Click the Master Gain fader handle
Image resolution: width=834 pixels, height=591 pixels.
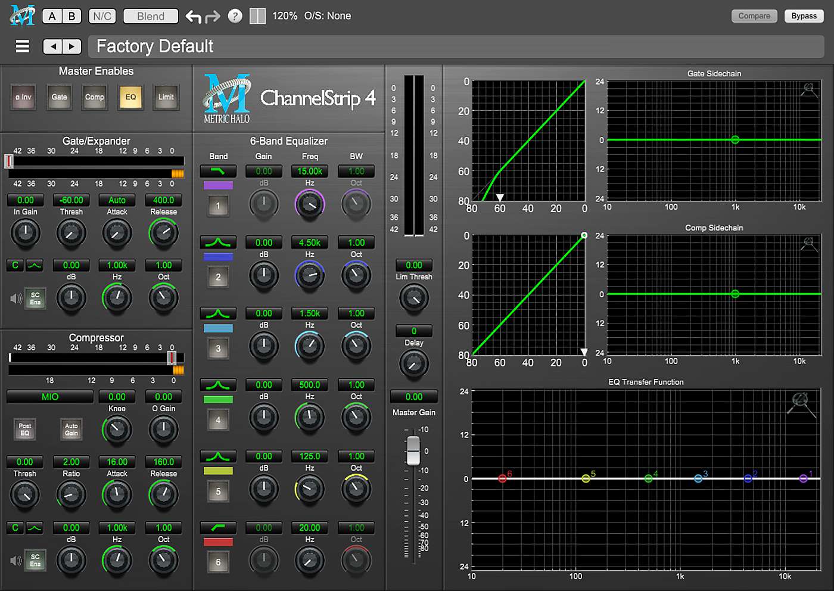pos(413,450)
